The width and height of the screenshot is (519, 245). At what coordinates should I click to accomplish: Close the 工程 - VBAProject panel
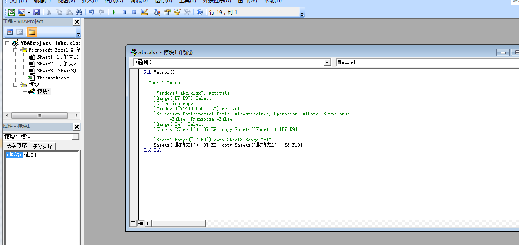tap(77, 22)
